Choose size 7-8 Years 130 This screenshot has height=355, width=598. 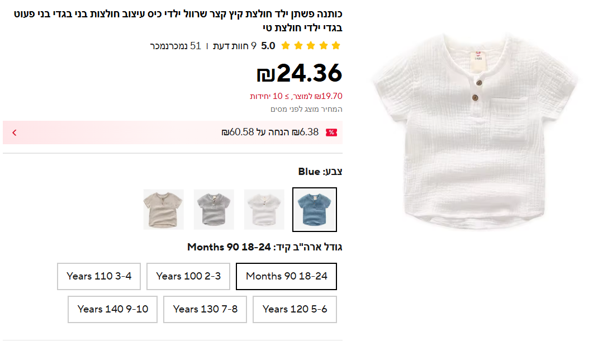(205, 309)
